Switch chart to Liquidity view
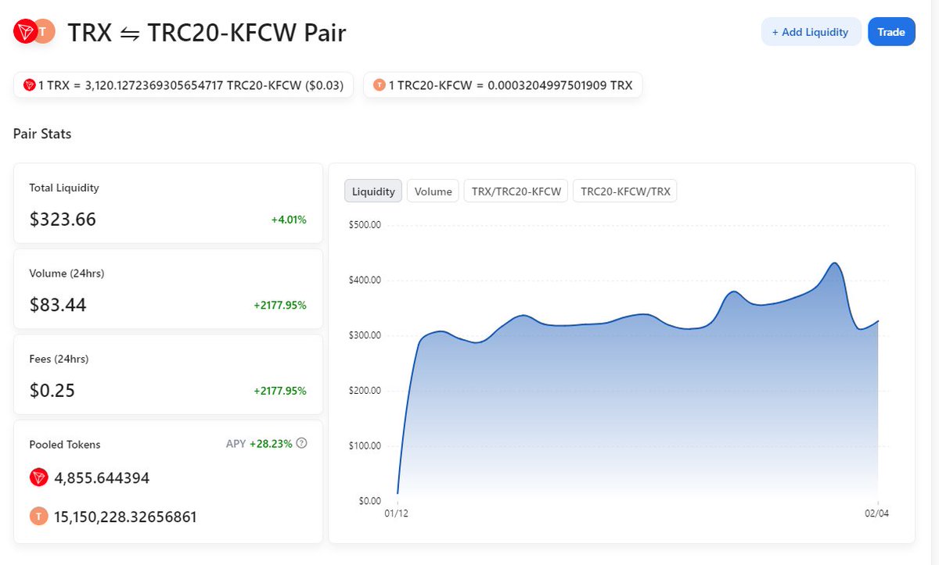This screenshot has height=565, width=939. point(373,191)
